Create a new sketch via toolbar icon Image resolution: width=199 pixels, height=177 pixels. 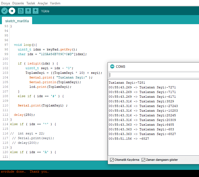tap(21, 11)
